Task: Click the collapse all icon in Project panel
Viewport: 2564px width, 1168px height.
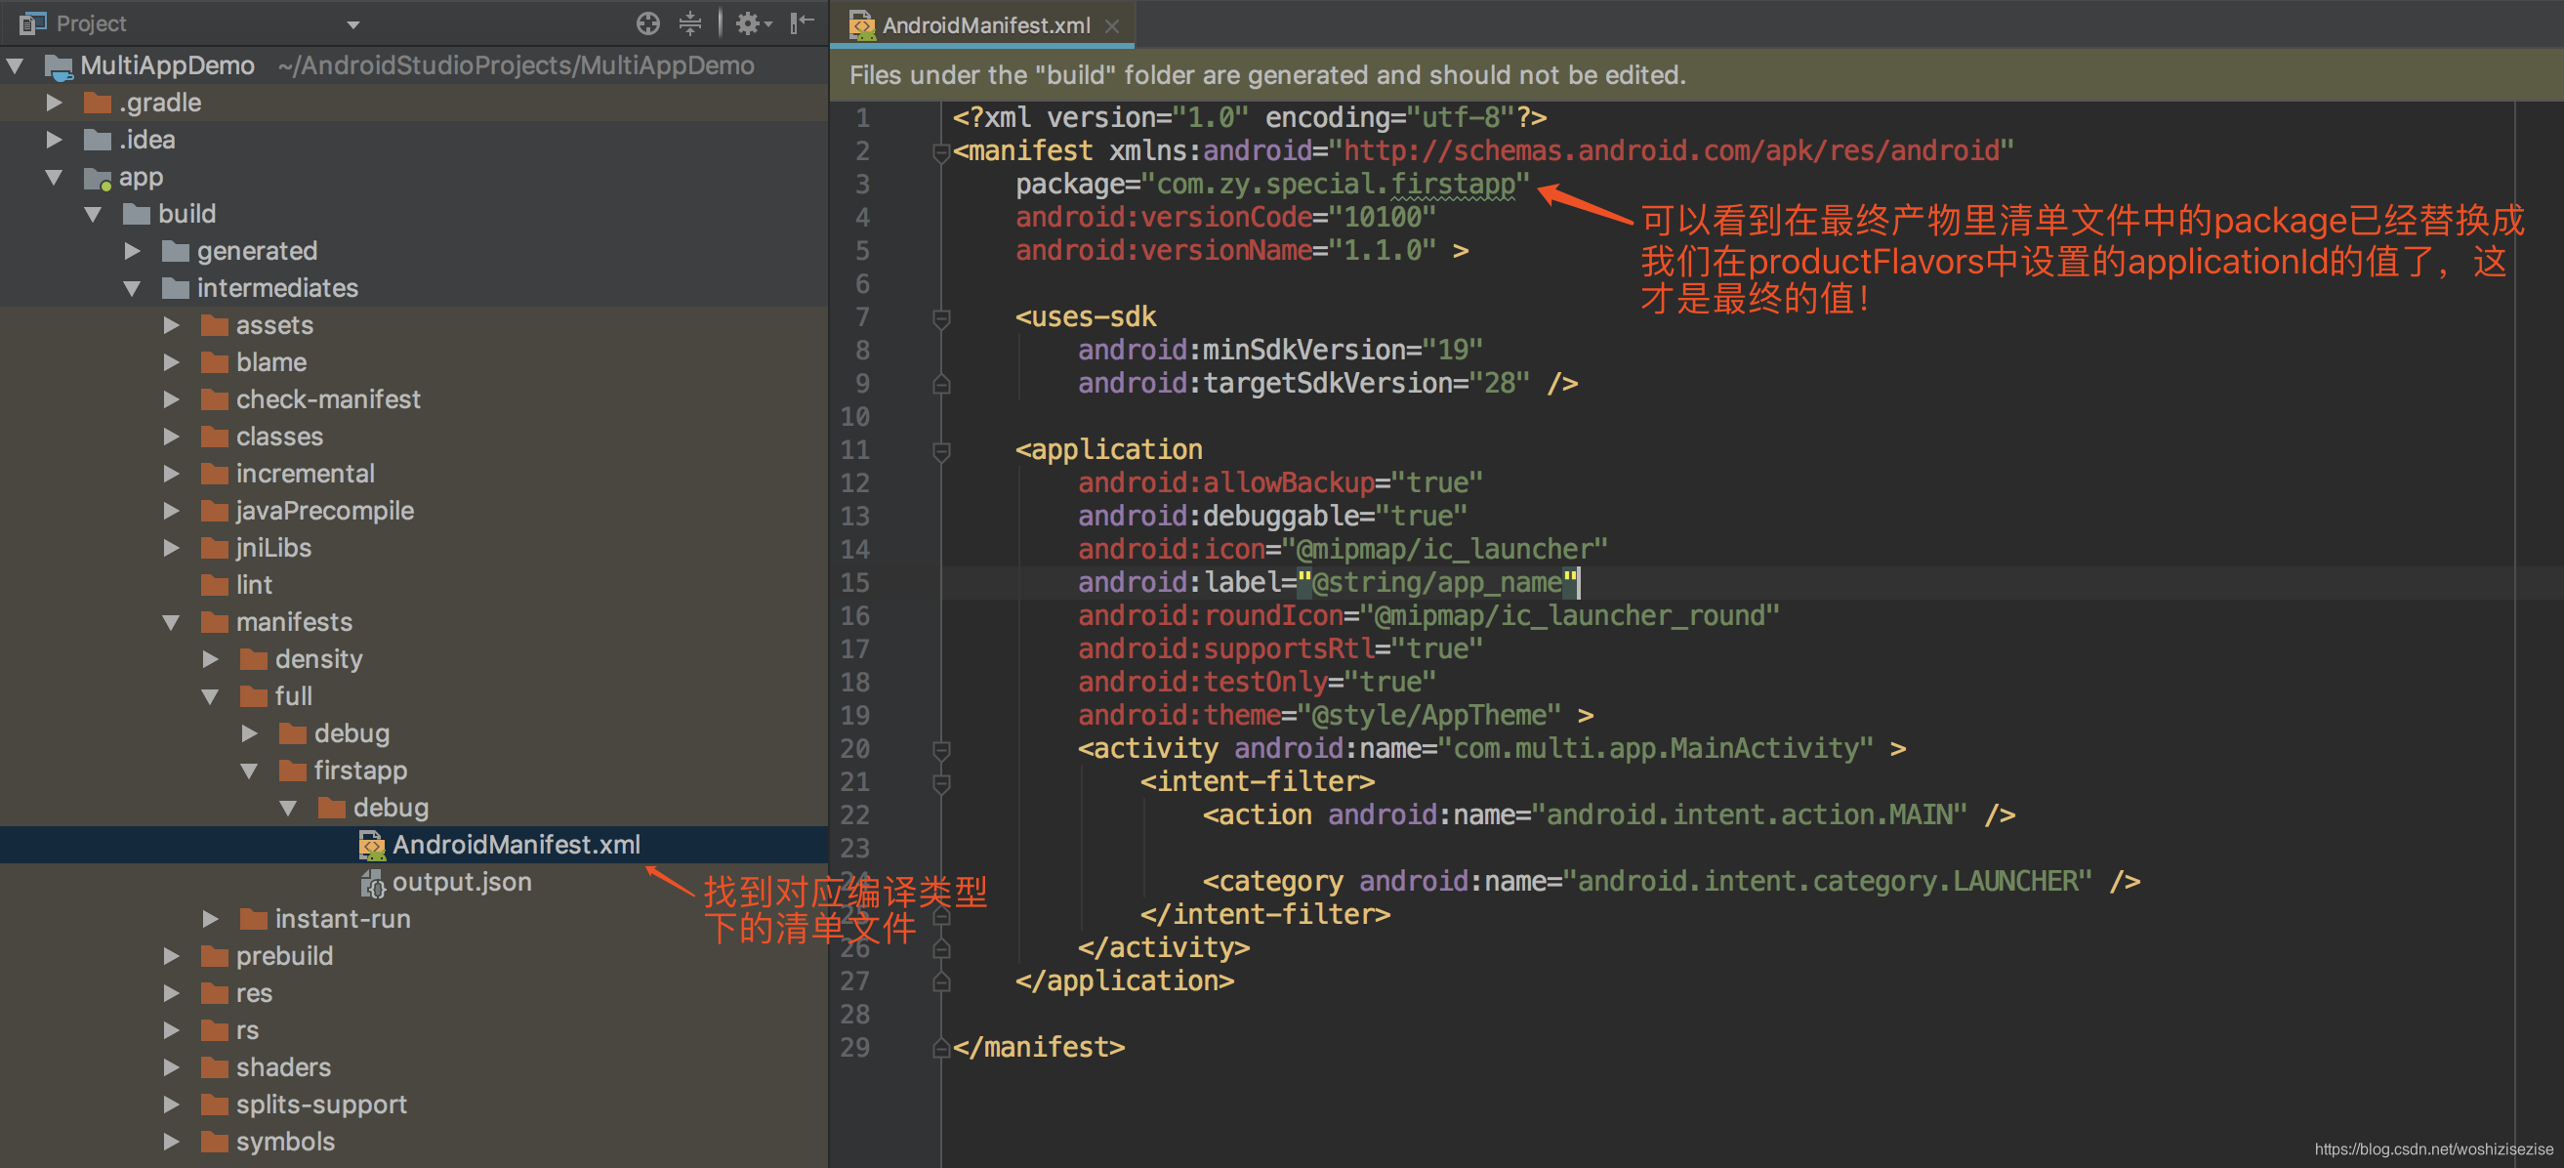Action: click(689, 22)
